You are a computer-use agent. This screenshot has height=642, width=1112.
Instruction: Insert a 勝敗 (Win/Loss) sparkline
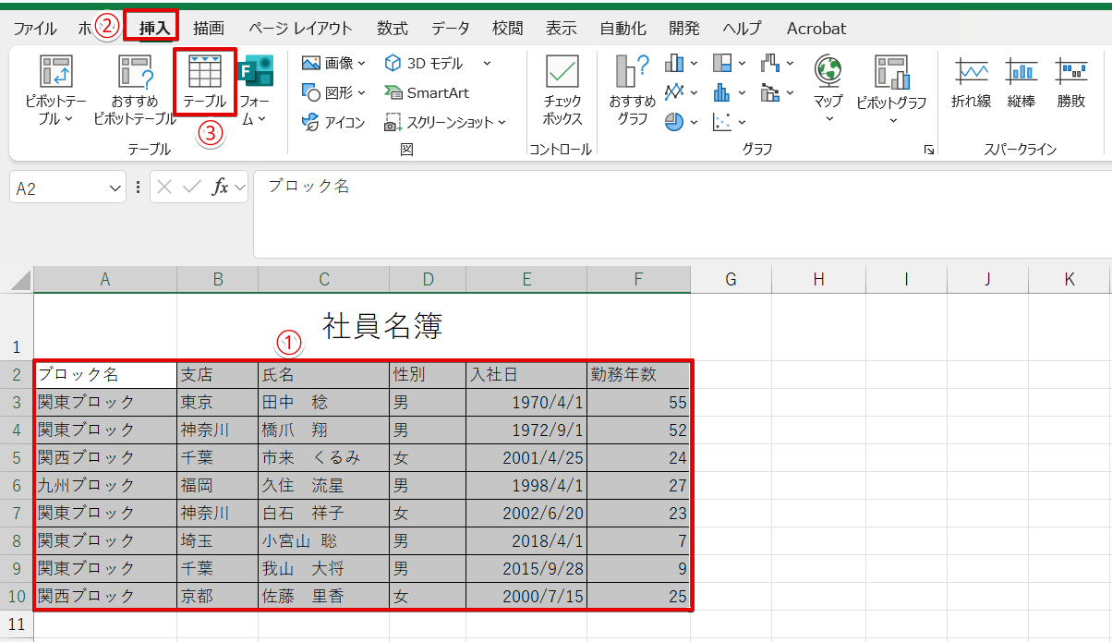tap(1071, 84)
